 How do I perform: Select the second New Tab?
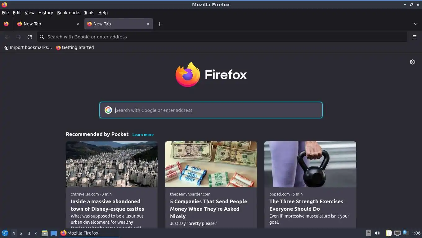tap(119, 24)
